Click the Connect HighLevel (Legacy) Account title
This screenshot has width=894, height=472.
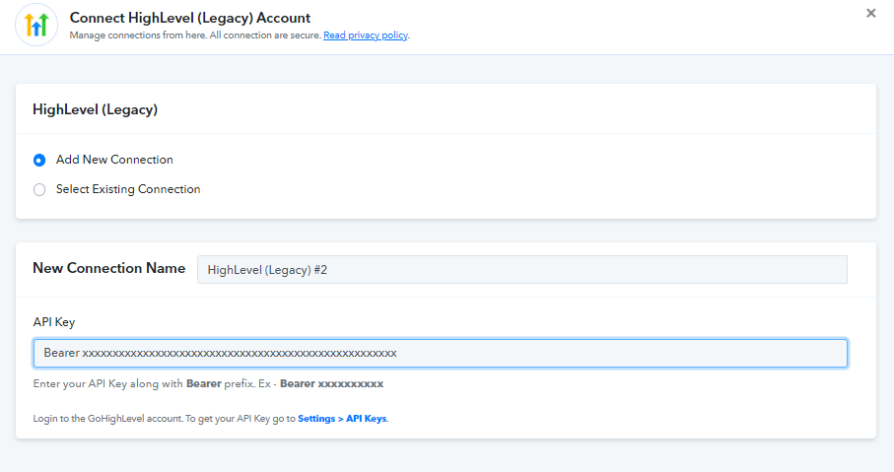(190, 18)
